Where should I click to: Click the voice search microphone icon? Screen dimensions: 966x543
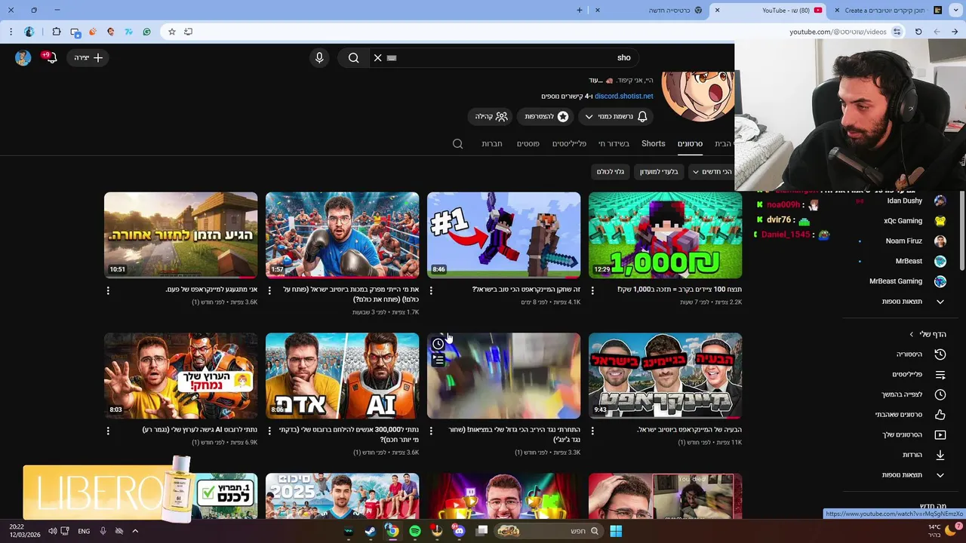pos(319,57)
